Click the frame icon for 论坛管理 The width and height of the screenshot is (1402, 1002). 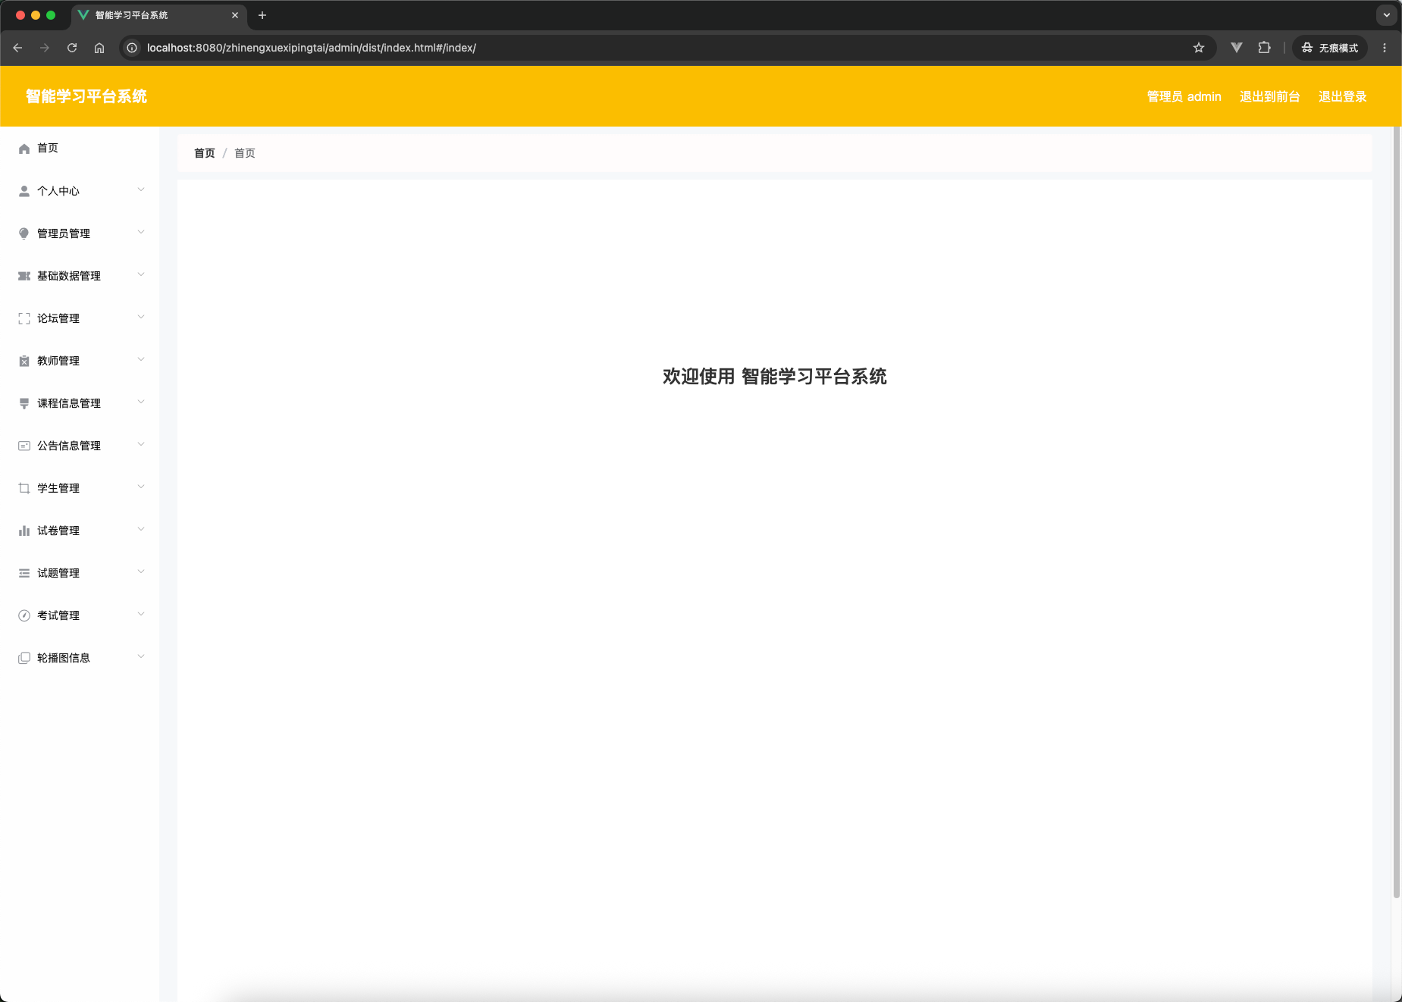click(x=24, y=318)
